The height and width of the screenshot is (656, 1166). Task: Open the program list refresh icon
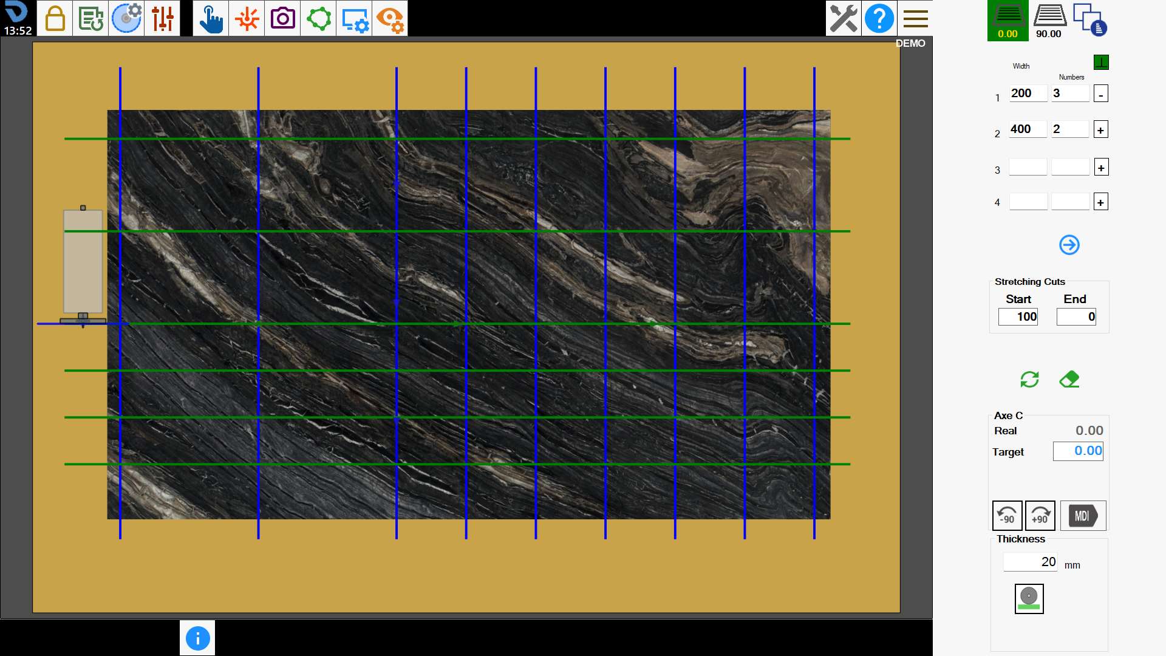[x=90, y=18]
